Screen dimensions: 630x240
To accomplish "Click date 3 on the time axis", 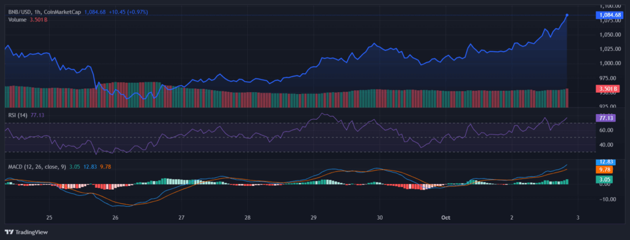I will pyautogui.click(x=578, y=217).
